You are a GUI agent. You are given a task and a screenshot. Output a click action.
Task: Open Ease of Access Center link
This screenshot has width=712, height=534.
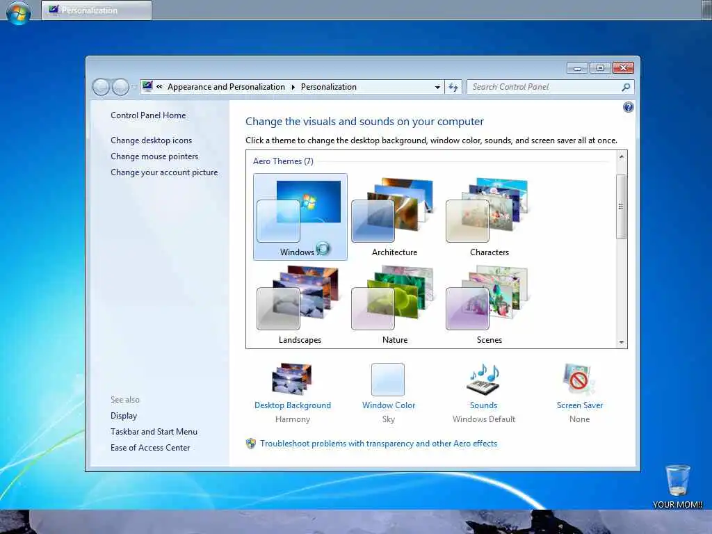click(150, 447)
